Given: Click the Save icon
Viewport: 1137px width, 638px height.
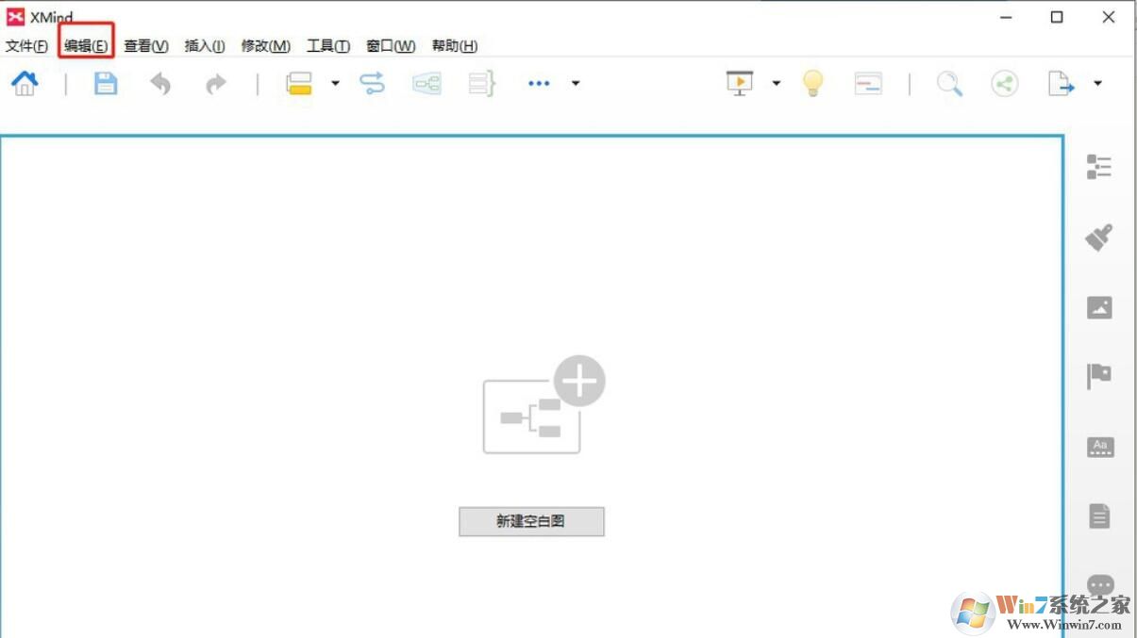Looking at the screenshot, I should pos(106,83).
